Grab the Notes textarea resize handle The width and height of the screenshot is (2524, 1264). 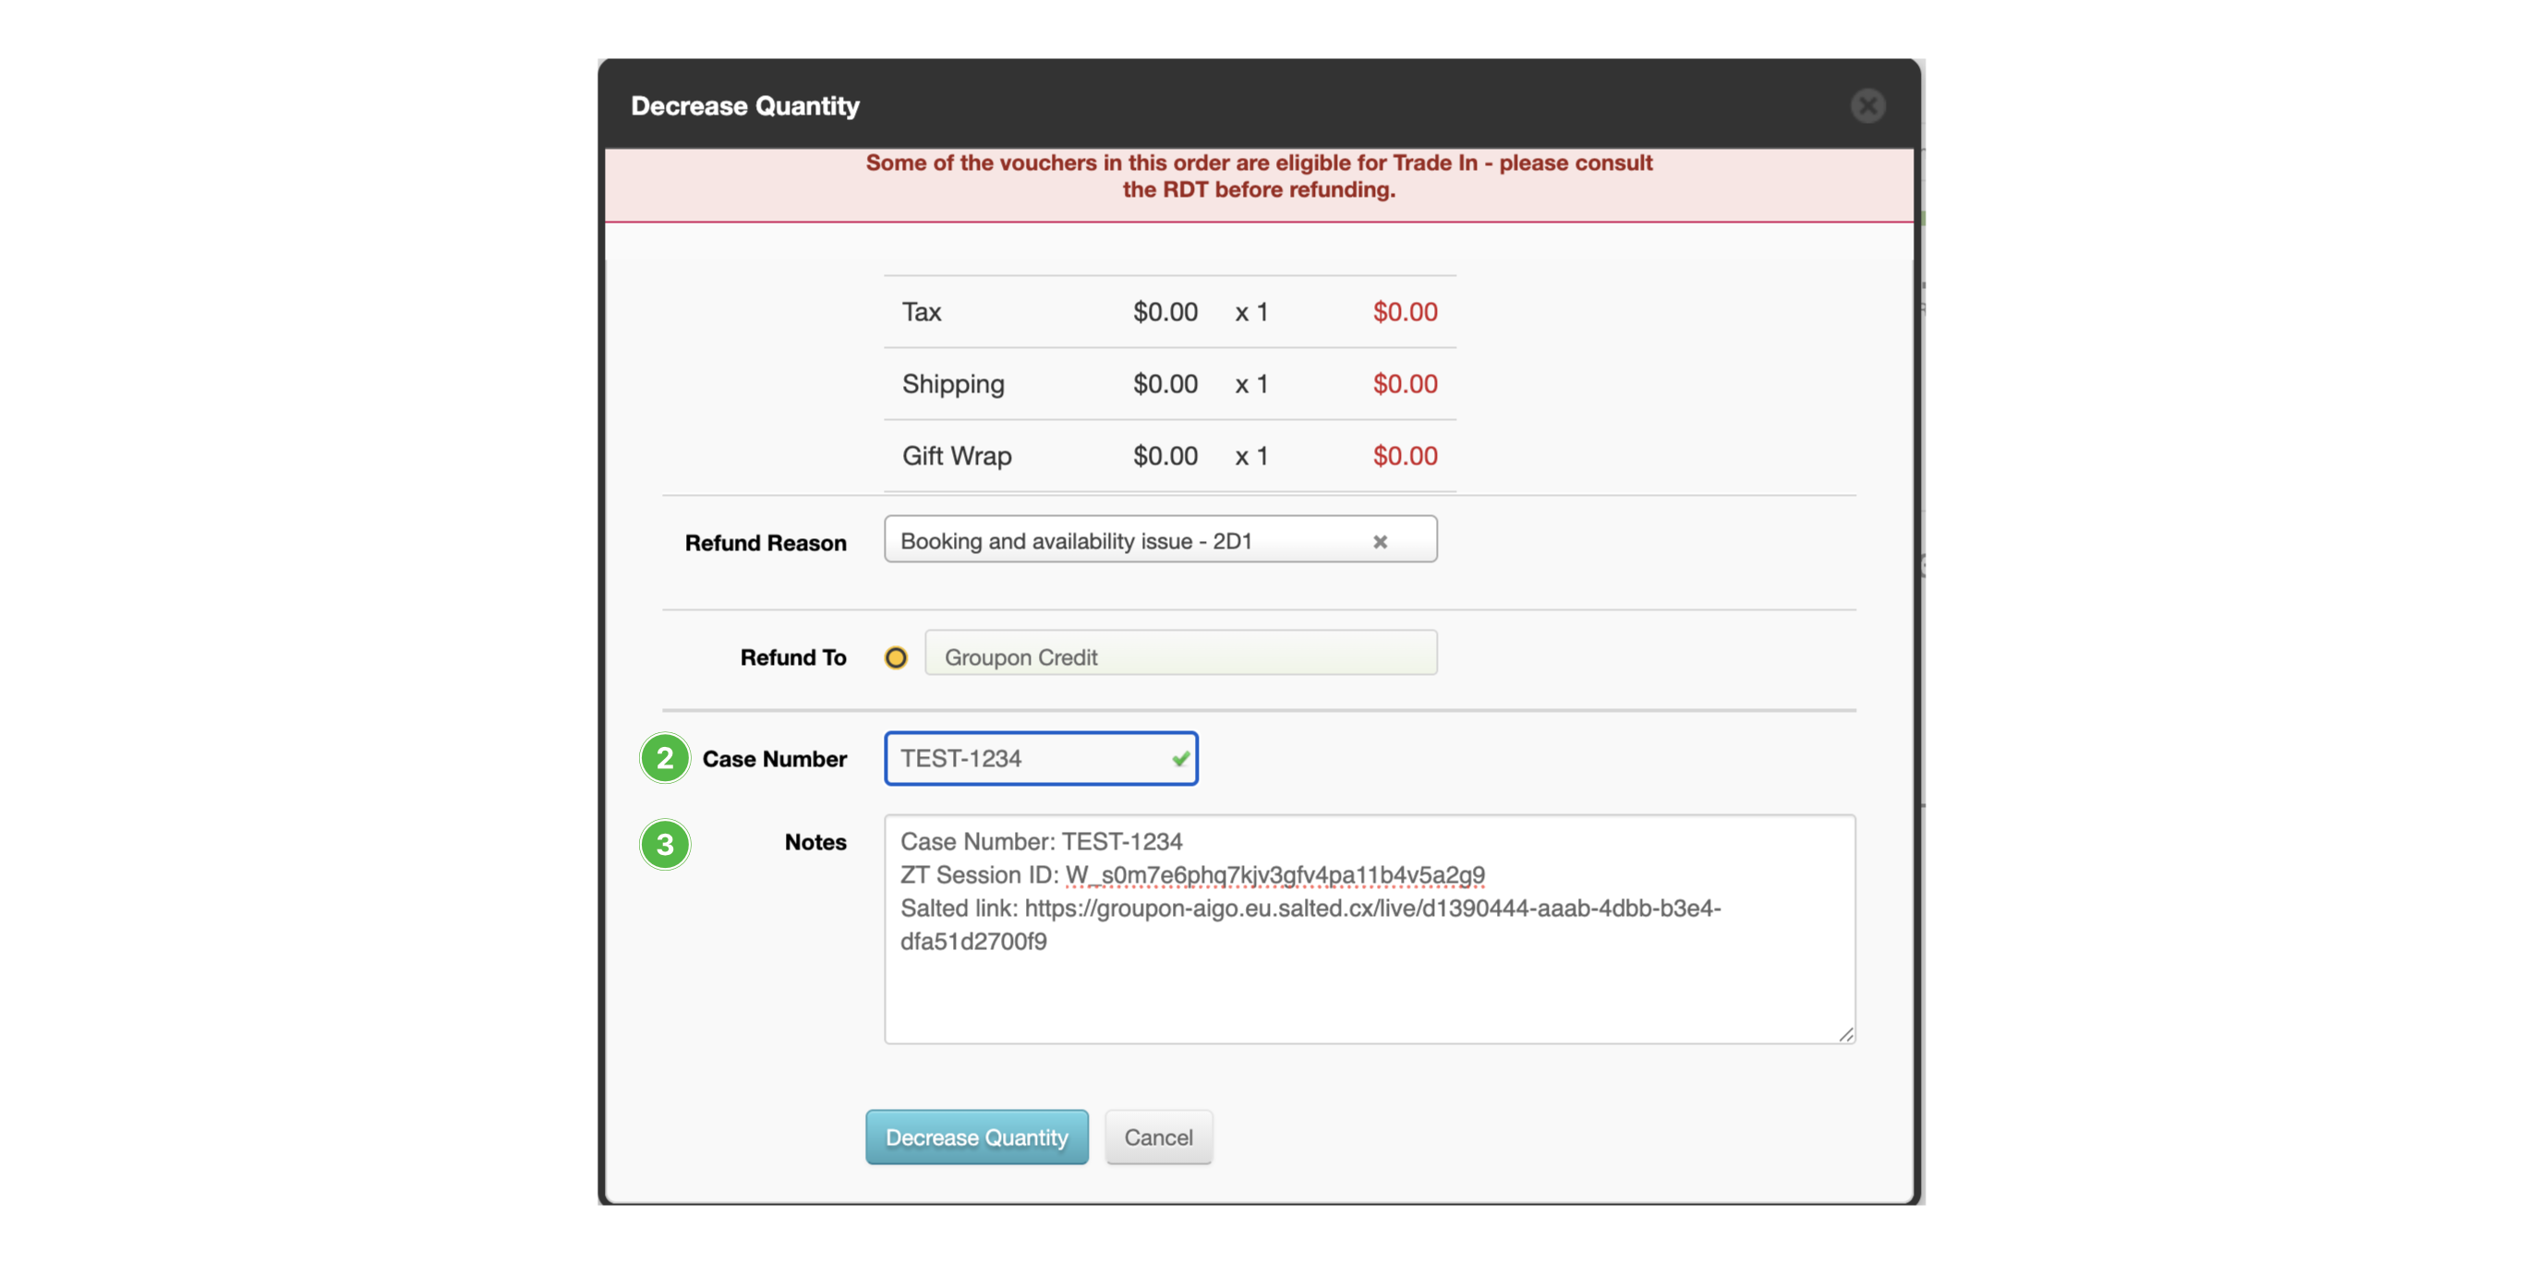pyautogui.click(x=1846, y=1035)
